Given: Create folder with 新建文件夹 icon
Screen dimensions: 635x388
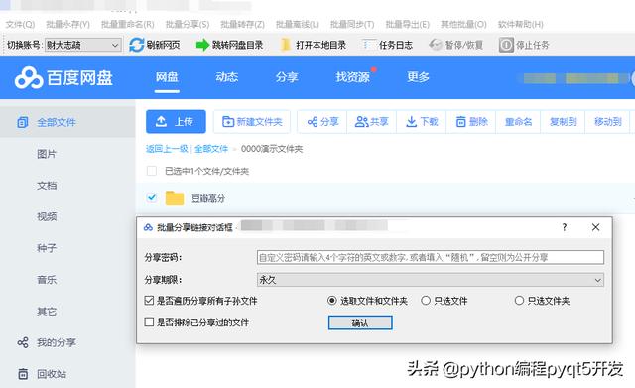Looking at the screenshot, I should pyautogui.click(x=228, y=121).
